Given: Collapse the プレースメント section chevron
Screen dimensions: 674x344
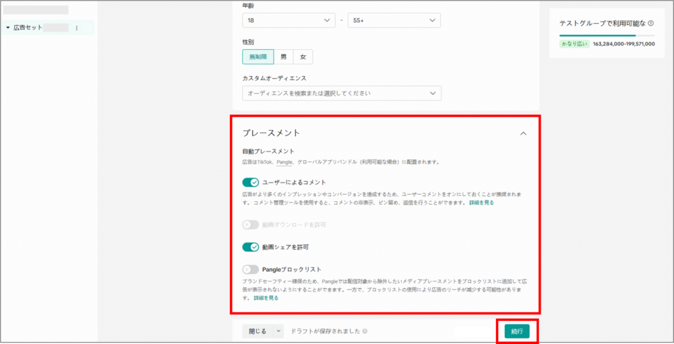Looking at the screenshot, I should 524,133.
